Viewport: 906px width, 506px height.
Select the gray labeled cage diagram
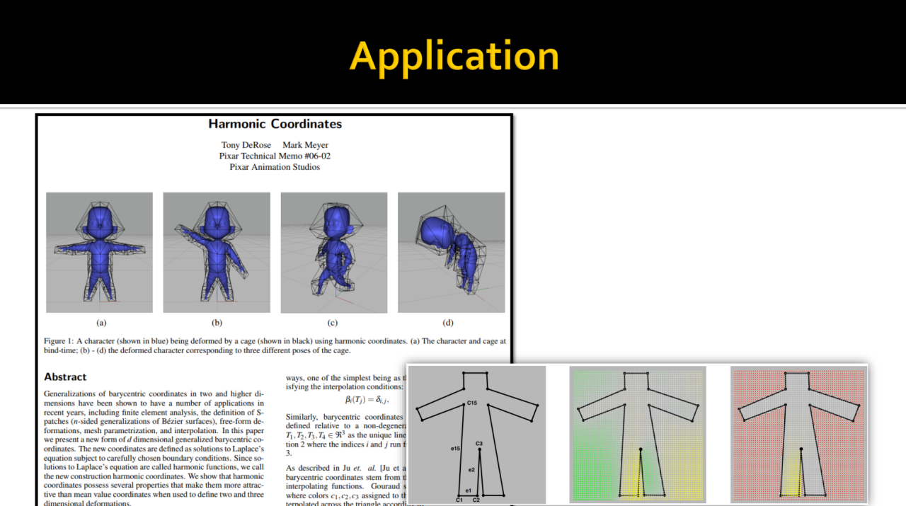coord(476,434)
